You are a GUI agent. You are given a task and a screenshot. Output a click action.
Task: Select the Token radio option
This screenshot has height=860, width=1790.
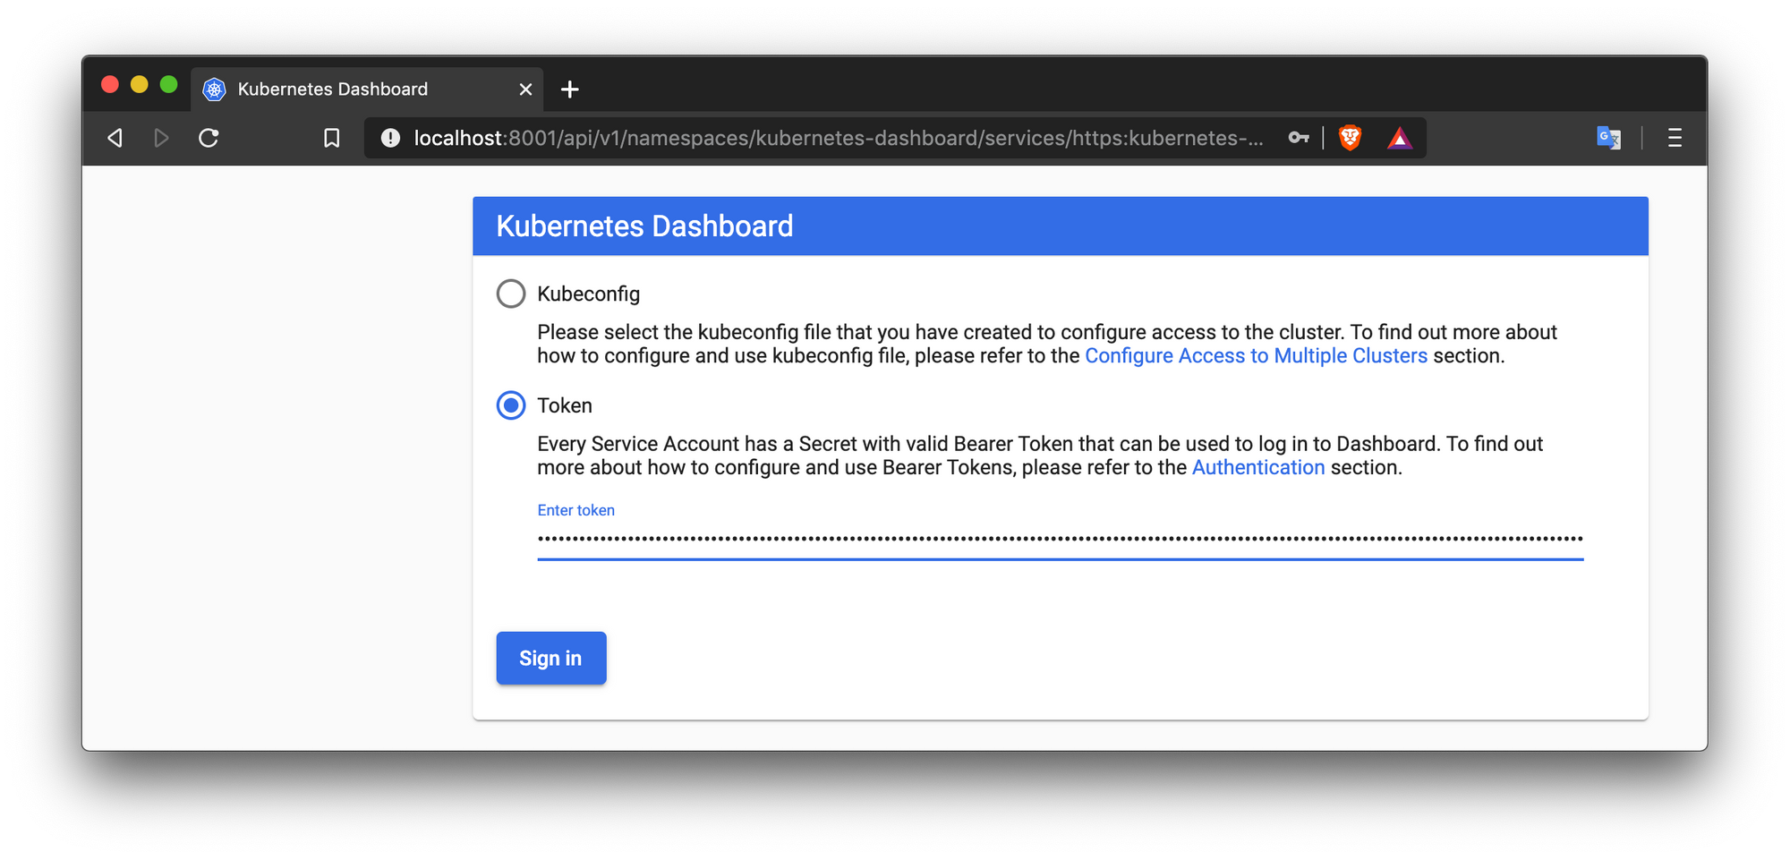click(x=511, y=405)
